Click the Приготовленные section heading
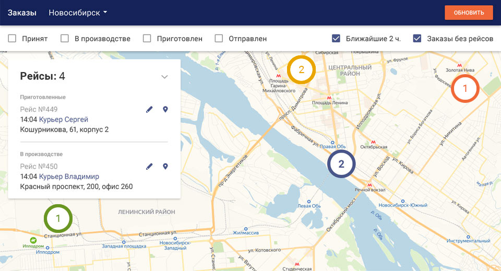This screenshot has height=271, width=501. tap(43, 97)
